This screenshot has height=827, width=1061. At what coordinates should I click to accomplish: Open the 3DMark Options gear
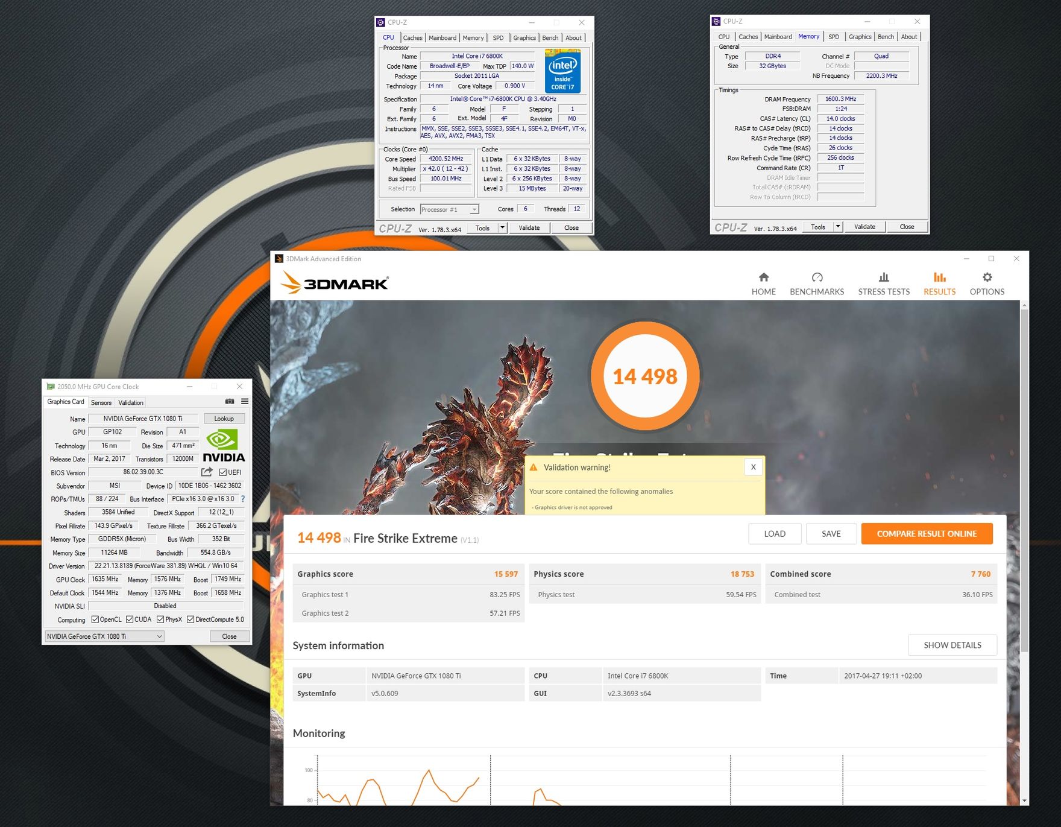click(x=987, y=284)
